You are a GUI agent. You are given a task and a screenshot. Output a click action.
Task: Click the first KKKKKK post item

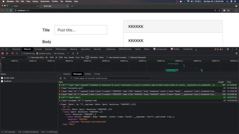click(173, 26)
